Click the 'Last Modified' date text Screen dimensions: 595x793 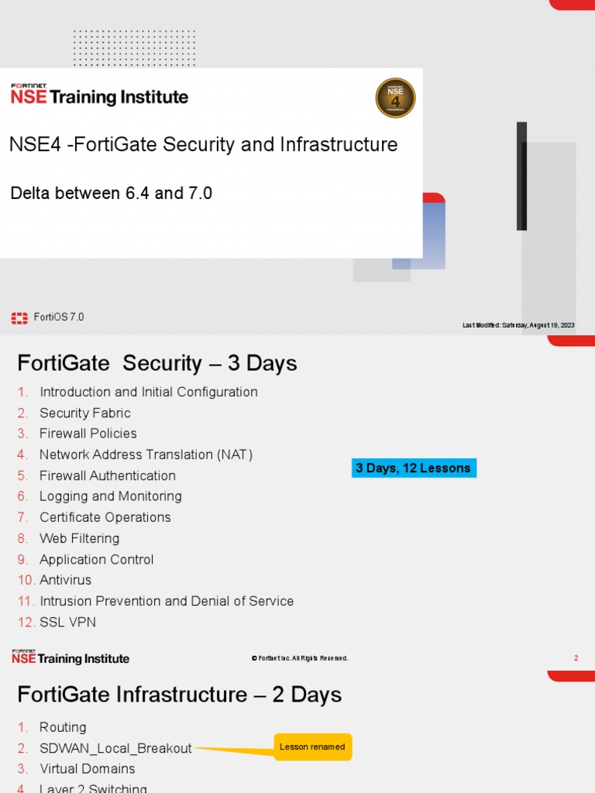(x=518, y=325)
